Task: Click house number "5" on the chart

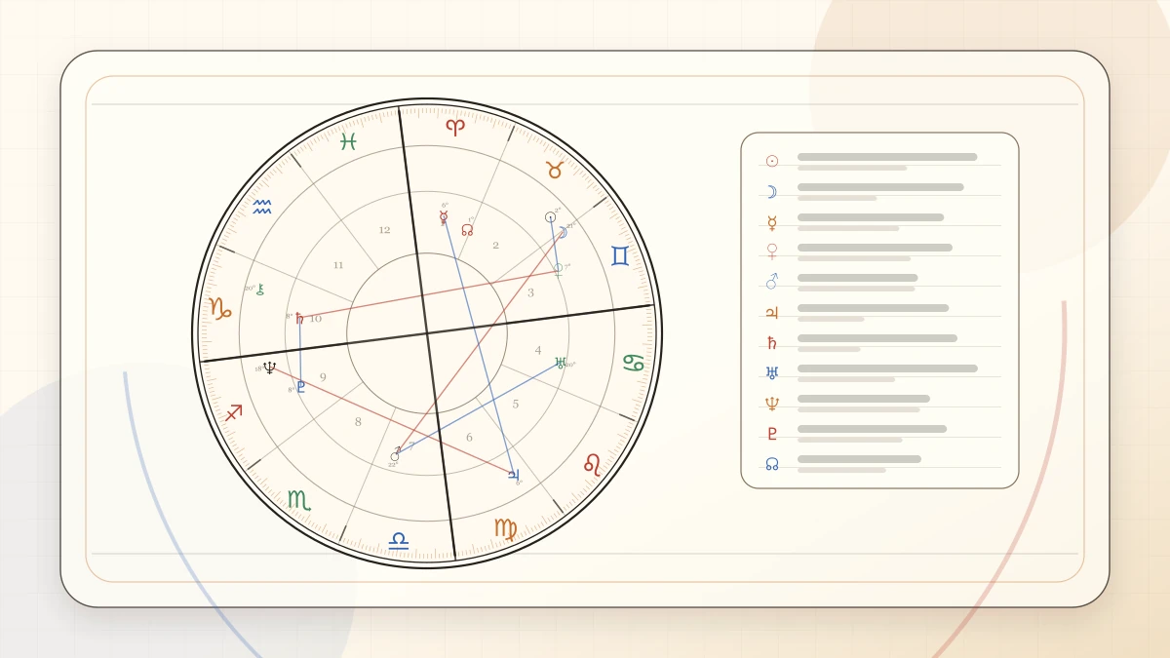Action: pyautogui.click(x=516, y=404)
